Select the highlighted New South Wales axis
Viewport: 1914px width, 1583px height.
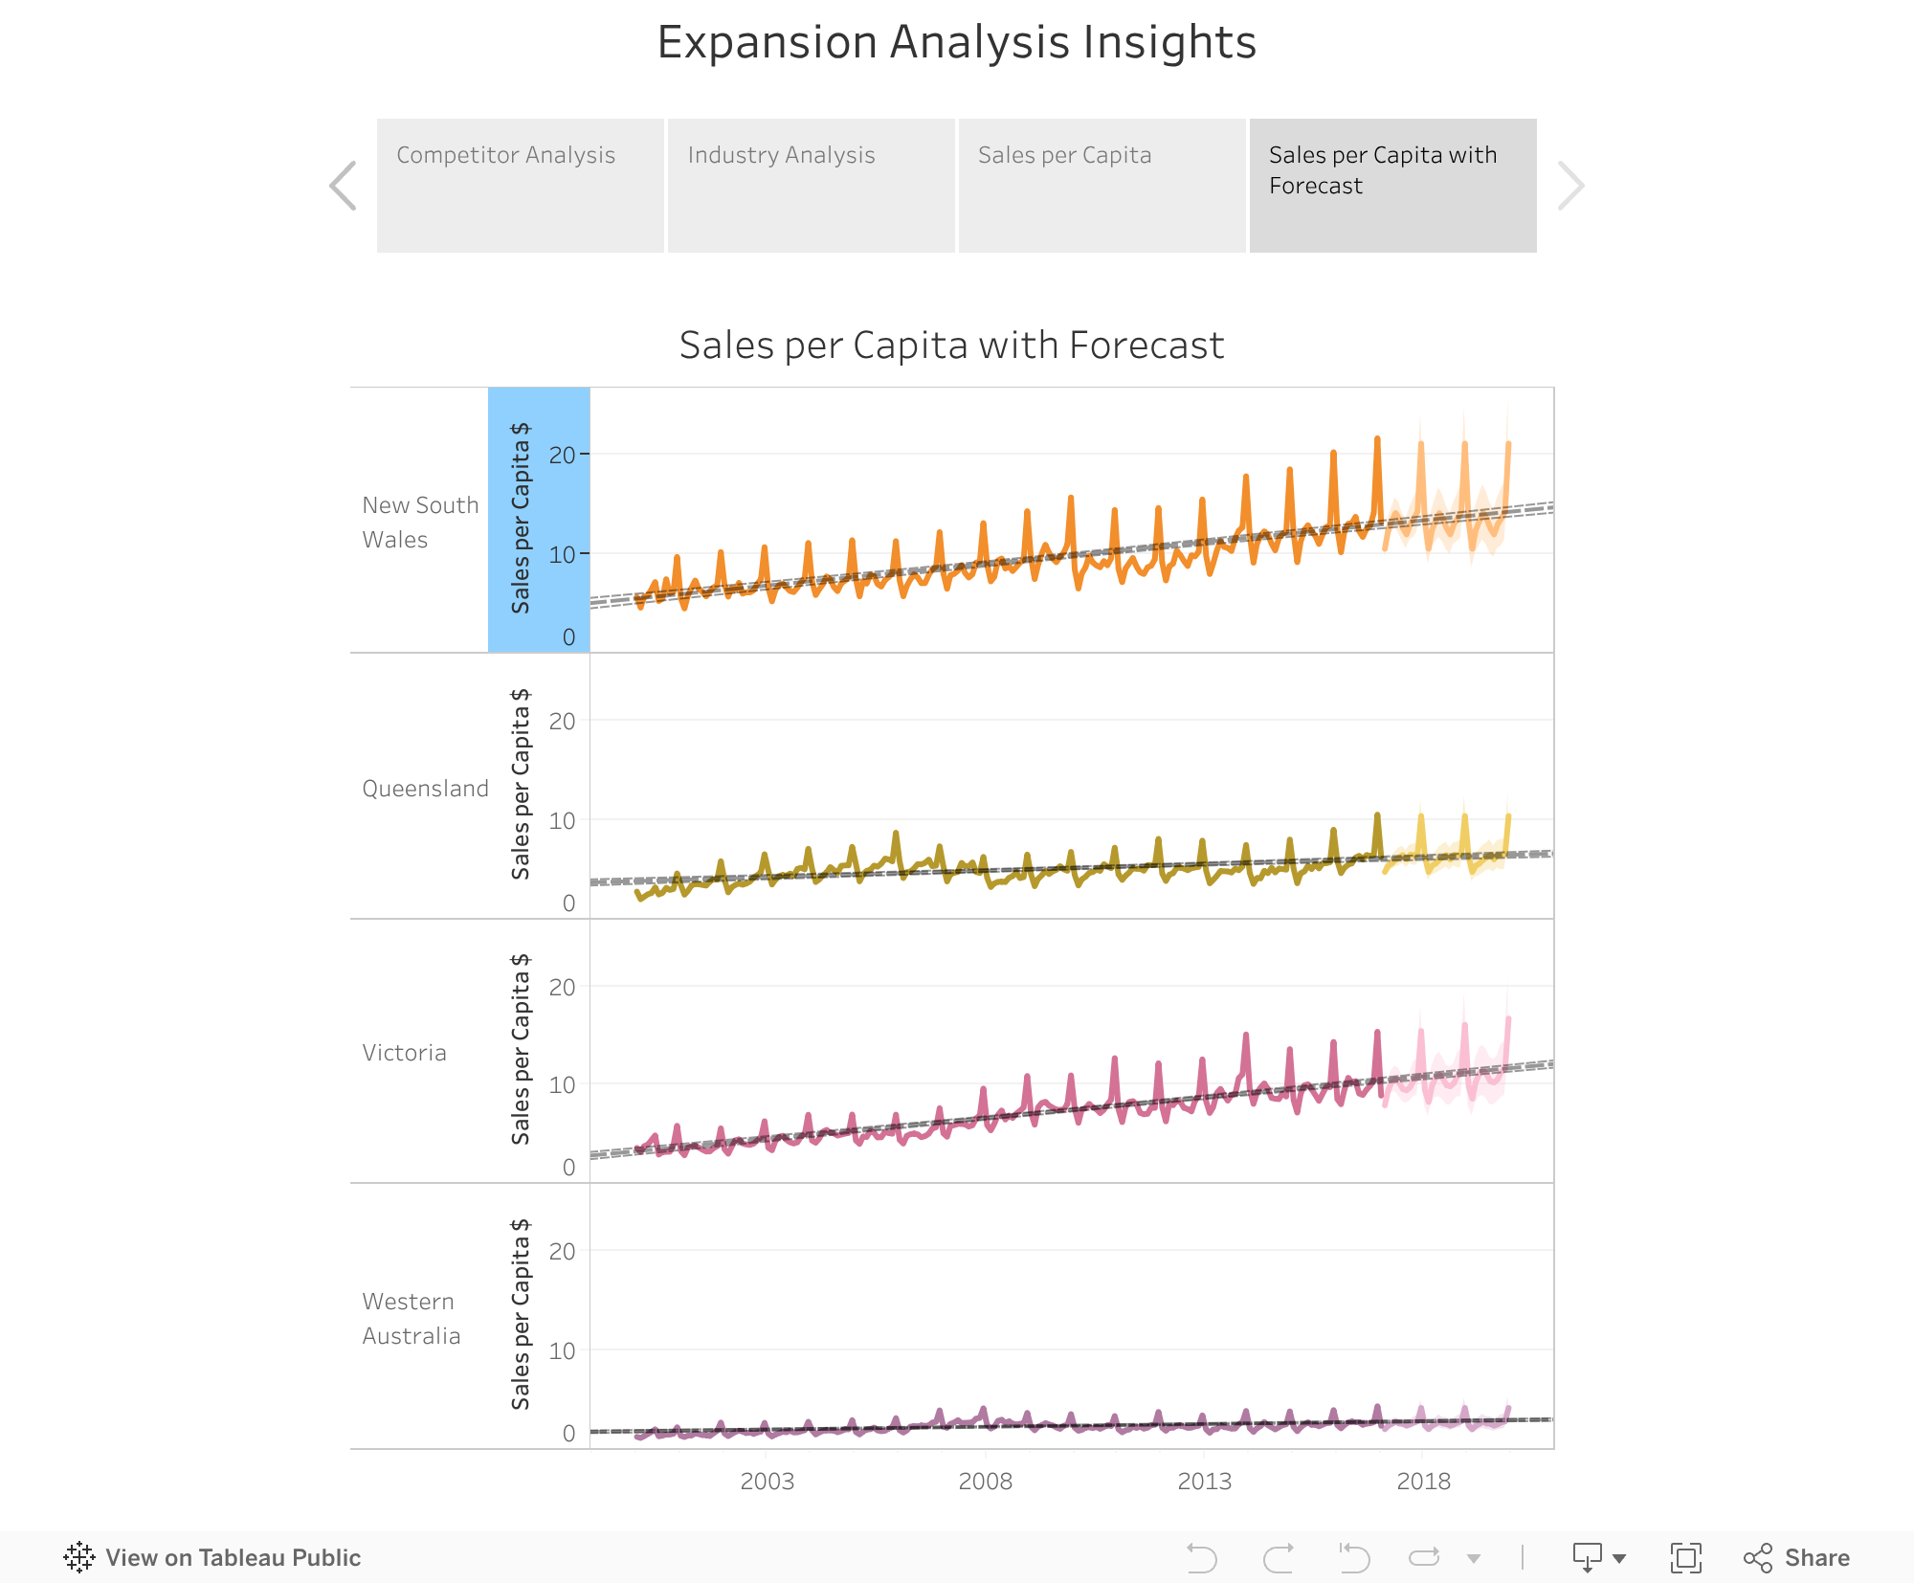tap(539, 520)
